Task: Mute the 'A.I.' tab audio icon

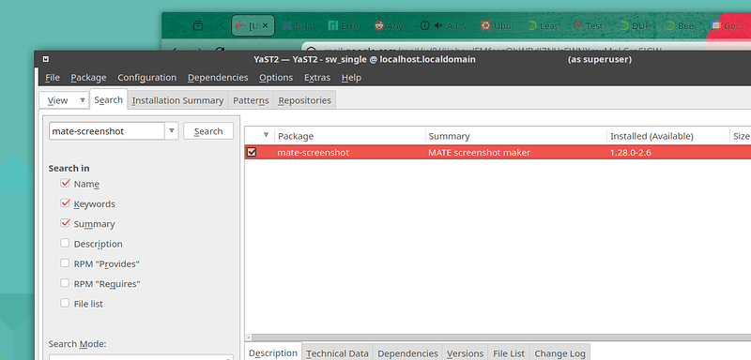Action: tap(438, 26)
